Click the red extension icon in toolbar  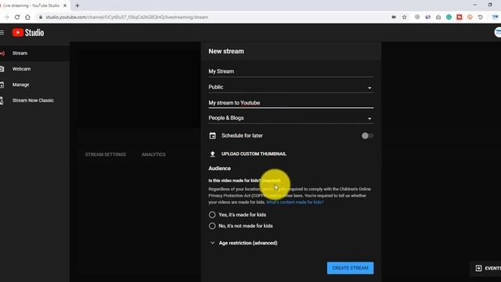[460, 17]
